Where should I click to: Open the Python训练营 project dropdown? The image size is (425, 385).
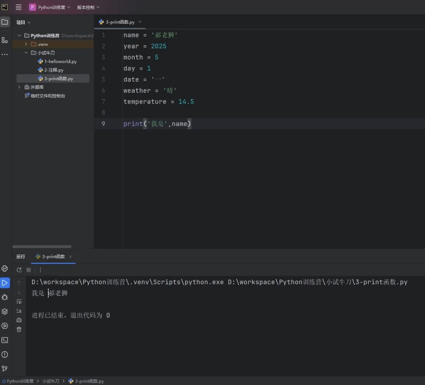tap(50, 7)
